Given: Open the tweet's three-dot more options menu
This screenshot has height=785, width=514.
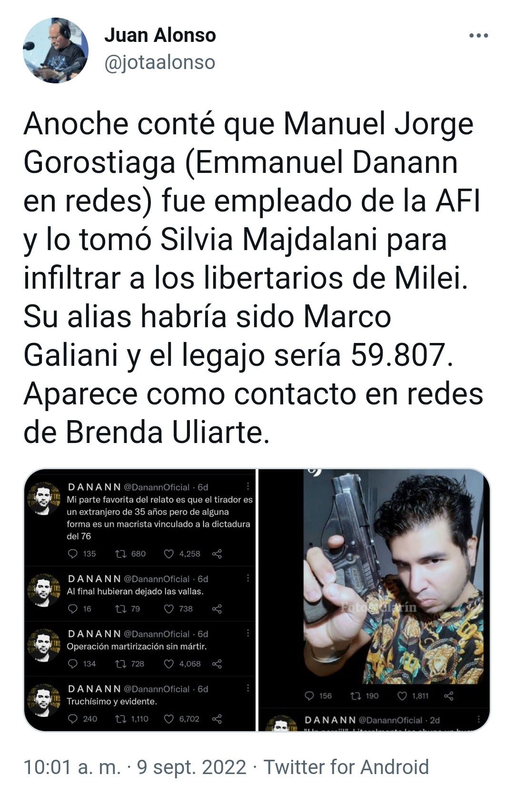Looking at the screenshot, I should pos(478,36).
